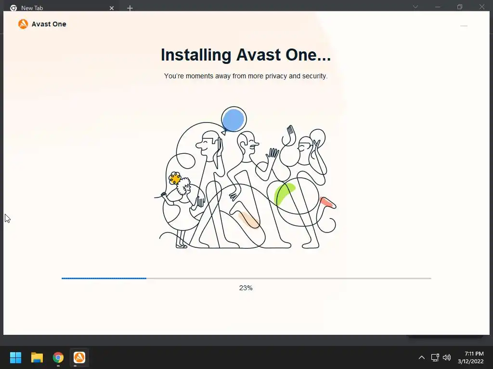Image resolution: width=493 pixels, height=369 pixels.
Task: Click the privacy and security subtitle
Action: [x=246, y=76]
